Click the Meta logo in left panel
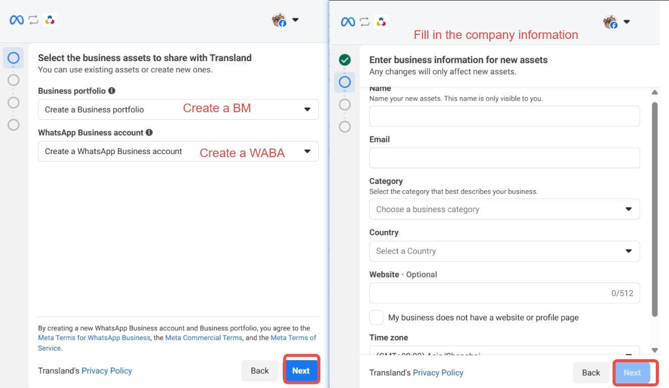The width and height of the screenshot is (669, 388). pyautogui.click(x=17, y=20)
